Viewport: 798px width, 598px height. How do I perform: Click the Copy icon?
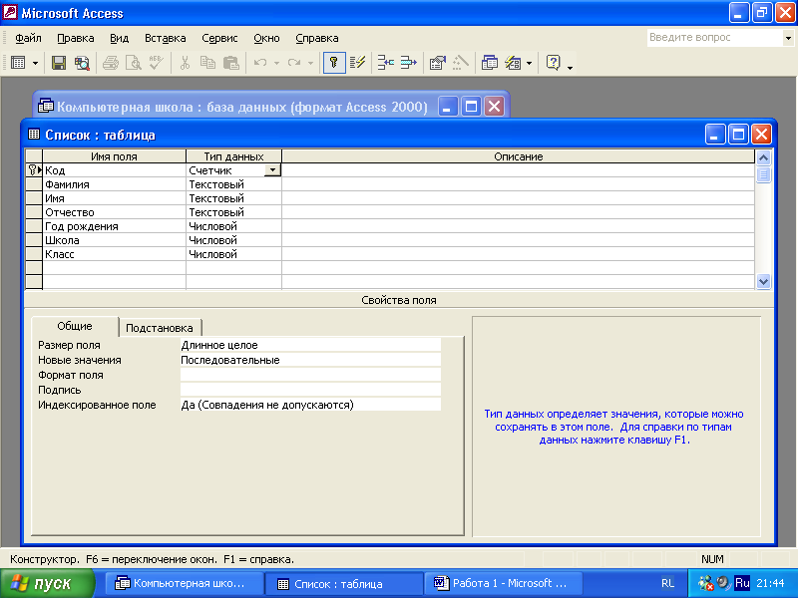pos(207,63)
